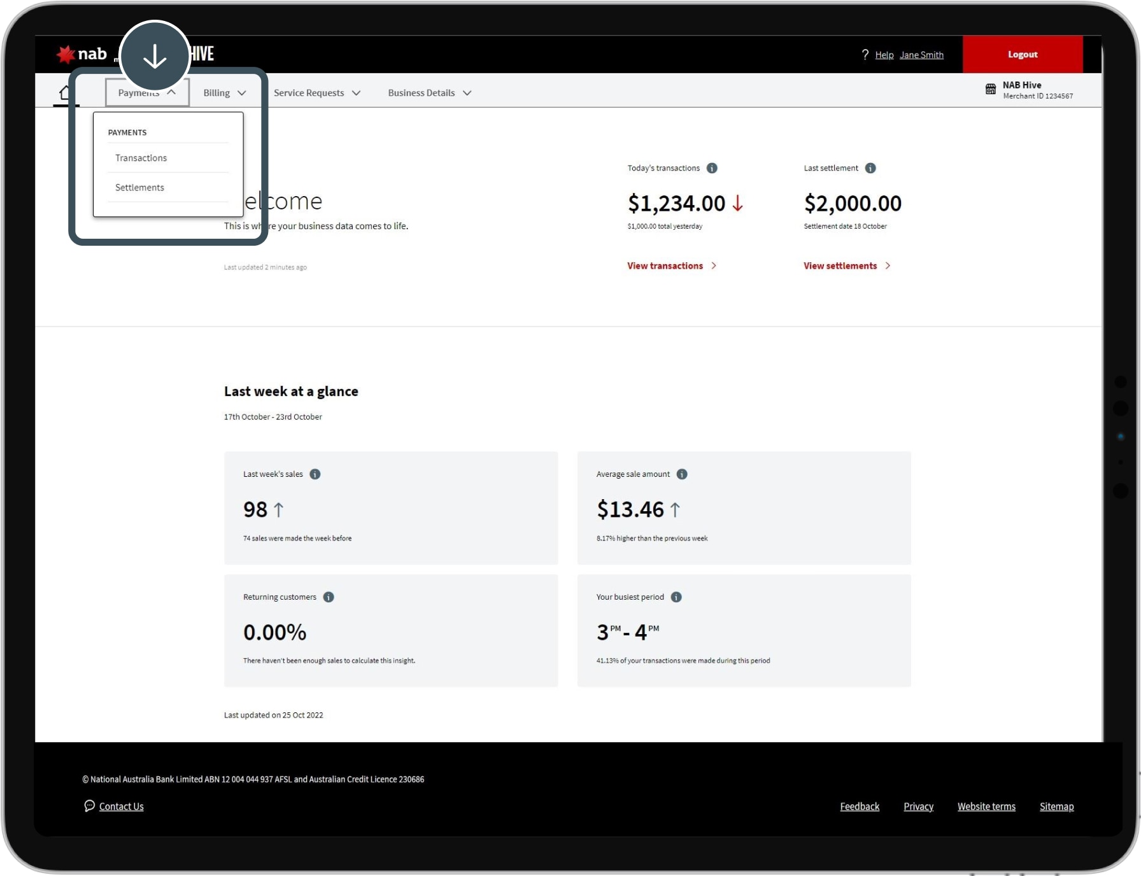
Task: Show info about Returning customers
Action: tap(329, 597)
